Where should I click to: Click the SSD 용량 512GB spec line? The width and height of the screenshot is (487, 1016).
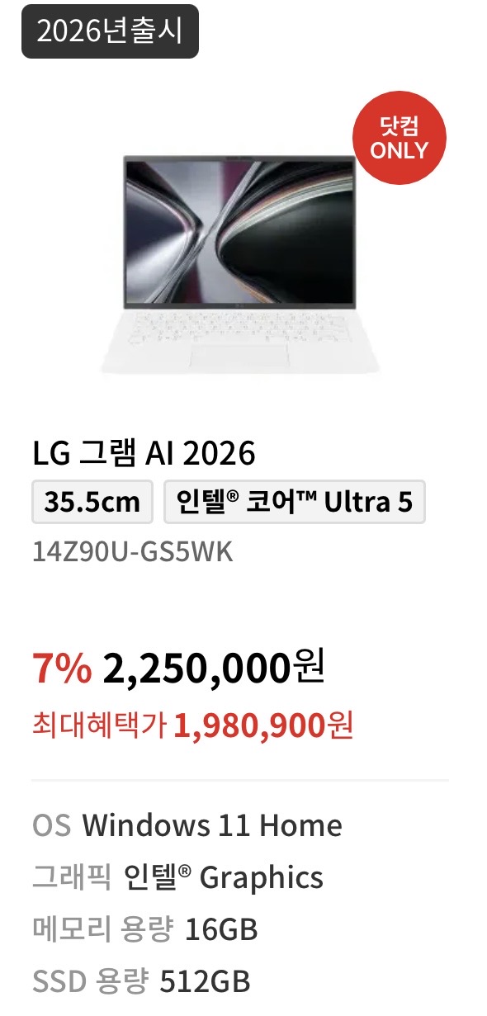point(141,981)
